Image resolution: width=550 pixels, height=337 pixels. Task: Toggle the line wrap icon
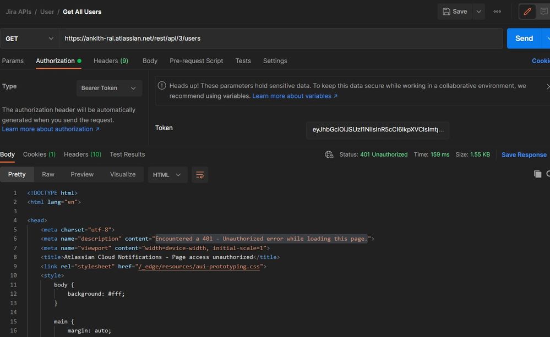200,175
